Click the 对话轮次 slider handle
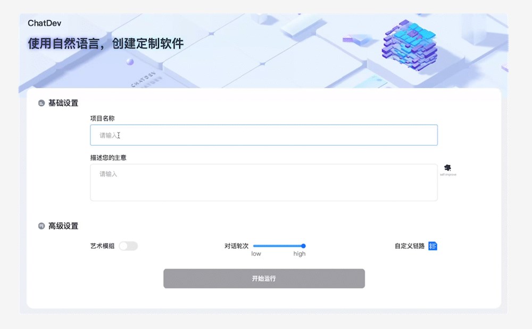Screen dimensions: 532x329 (x=303, y=246)
